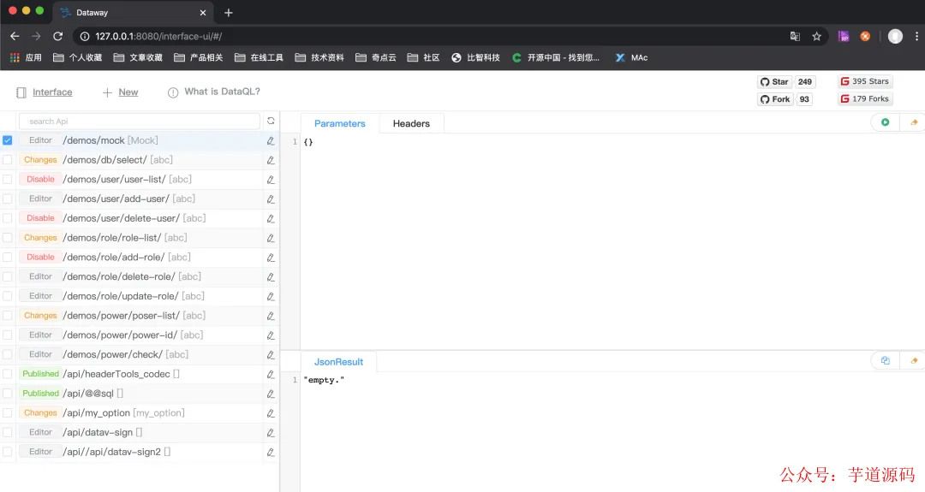Click the edit pencil for /api/my_option
This screenshot has width=925, height=492.
pos(270,413)
